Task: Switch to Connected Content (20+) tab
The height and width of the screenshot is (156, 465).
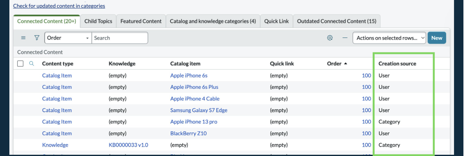Action: [46, 22]
